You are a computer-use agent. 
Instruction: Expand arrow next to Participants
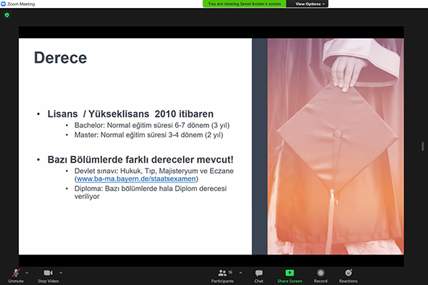pyautogui.click(x=240, y=273)
